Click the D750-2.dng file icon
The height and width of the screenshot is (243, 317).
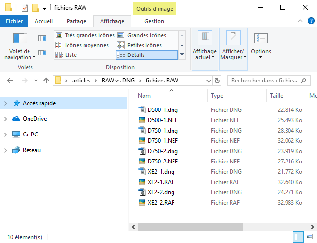142,151
